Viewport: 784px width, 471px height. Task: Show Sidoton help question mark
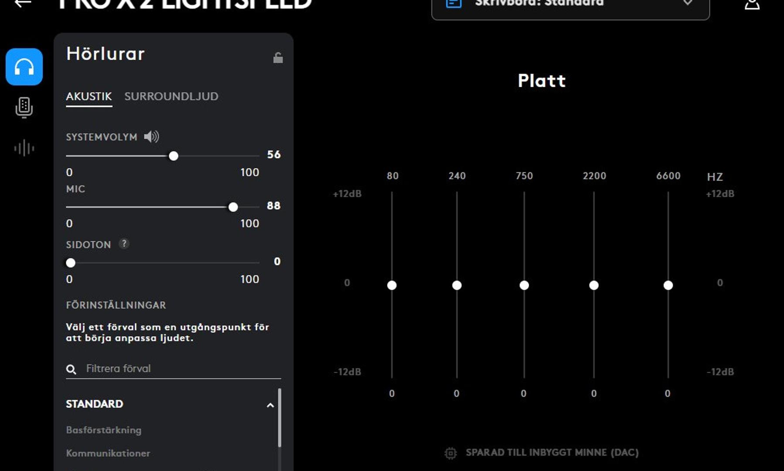tap(124, 244)
